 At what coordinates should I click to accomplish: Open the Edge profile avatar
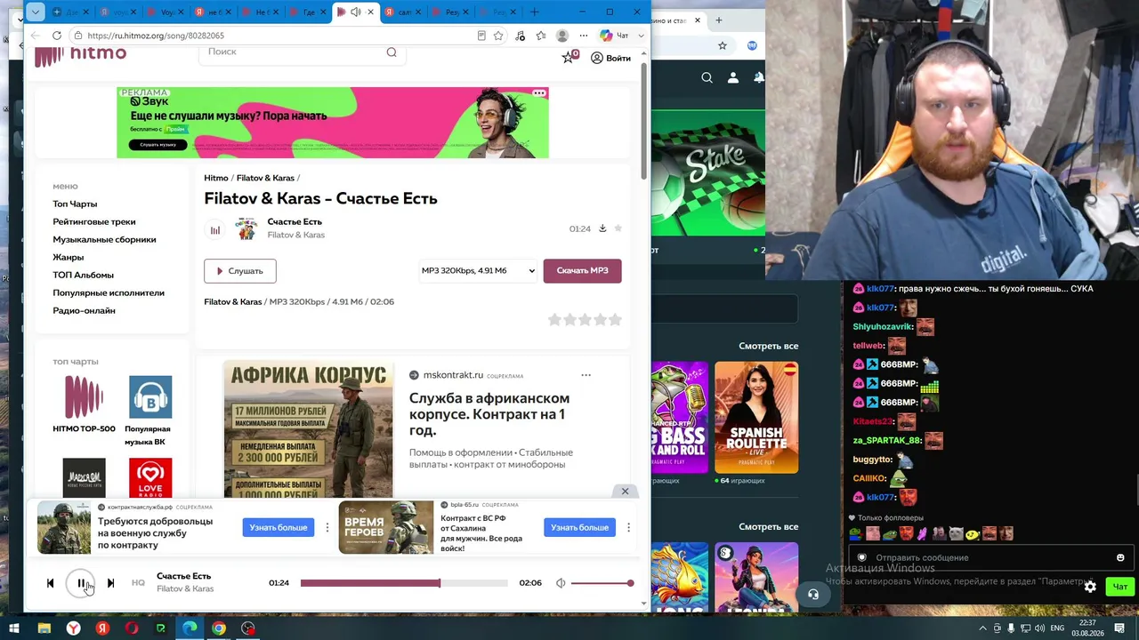click(x=562, y=36)
